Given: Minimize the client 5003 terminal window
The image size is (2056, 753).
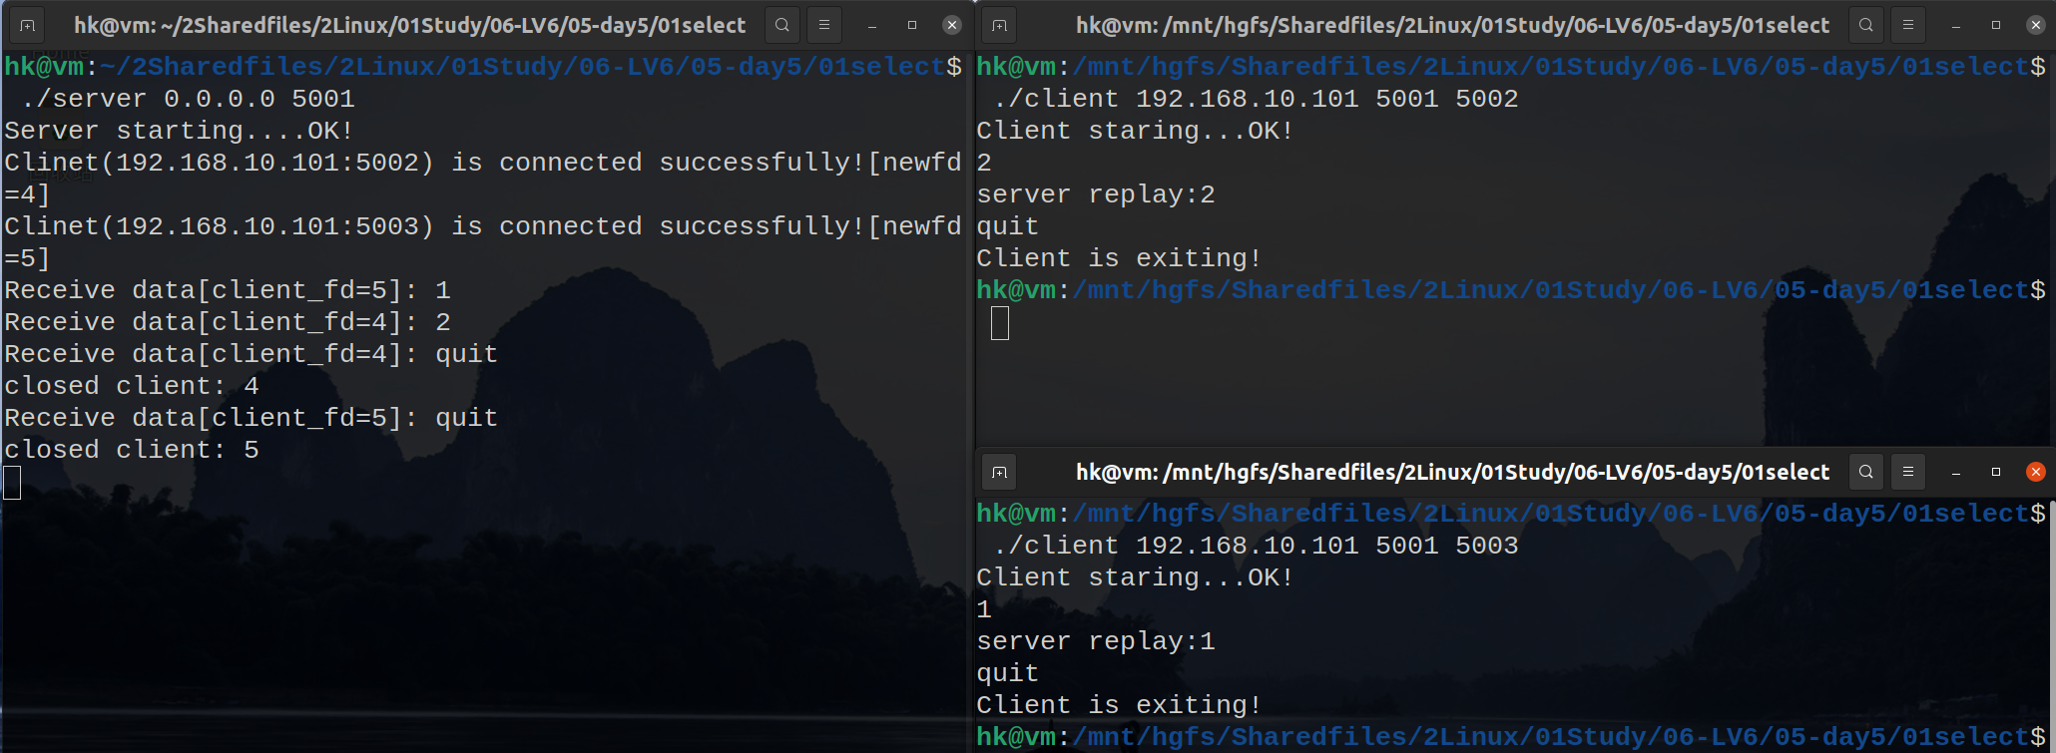Looking at the screenshot, I should tap(1956, 472).
